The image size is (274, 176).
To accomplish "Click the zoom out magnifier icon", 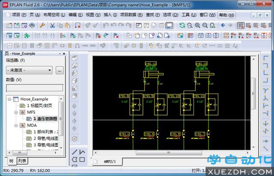I will tap(205, 26).
